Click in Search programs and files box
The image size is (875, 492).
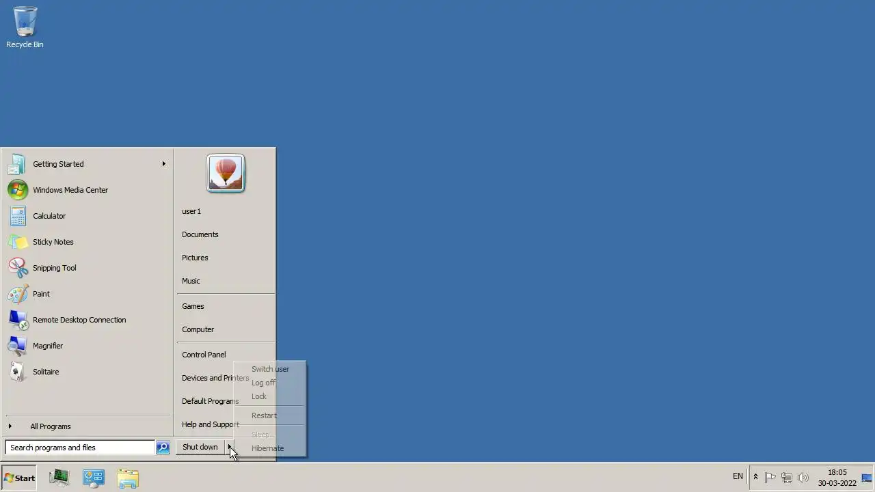(x=80, y=448)
